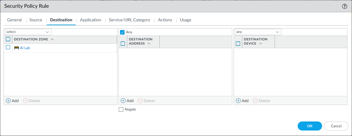
Task: Confirm the rule with the OK button
Action: pos(310,126)
